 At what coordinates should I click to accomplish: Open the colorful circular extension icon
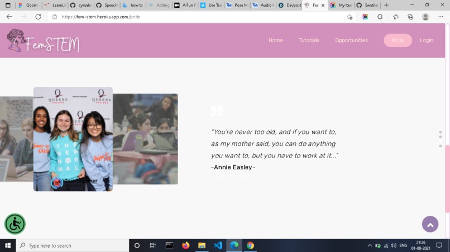point(365,17)
